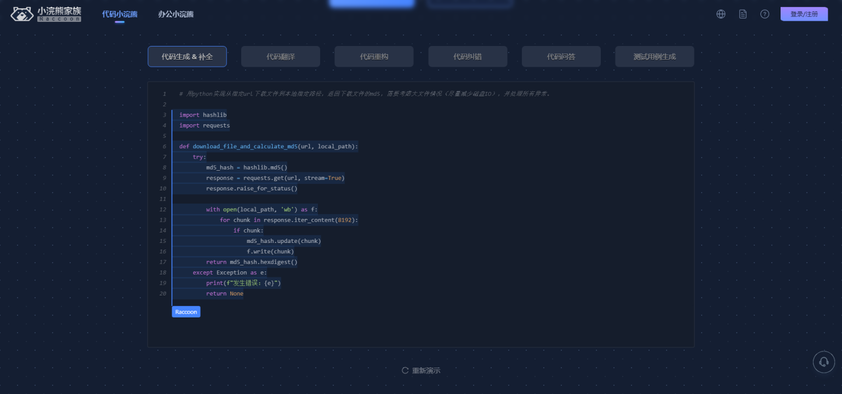Click the import requests code line
Viewport: 842px width, 394px height.
pos(204,125)
